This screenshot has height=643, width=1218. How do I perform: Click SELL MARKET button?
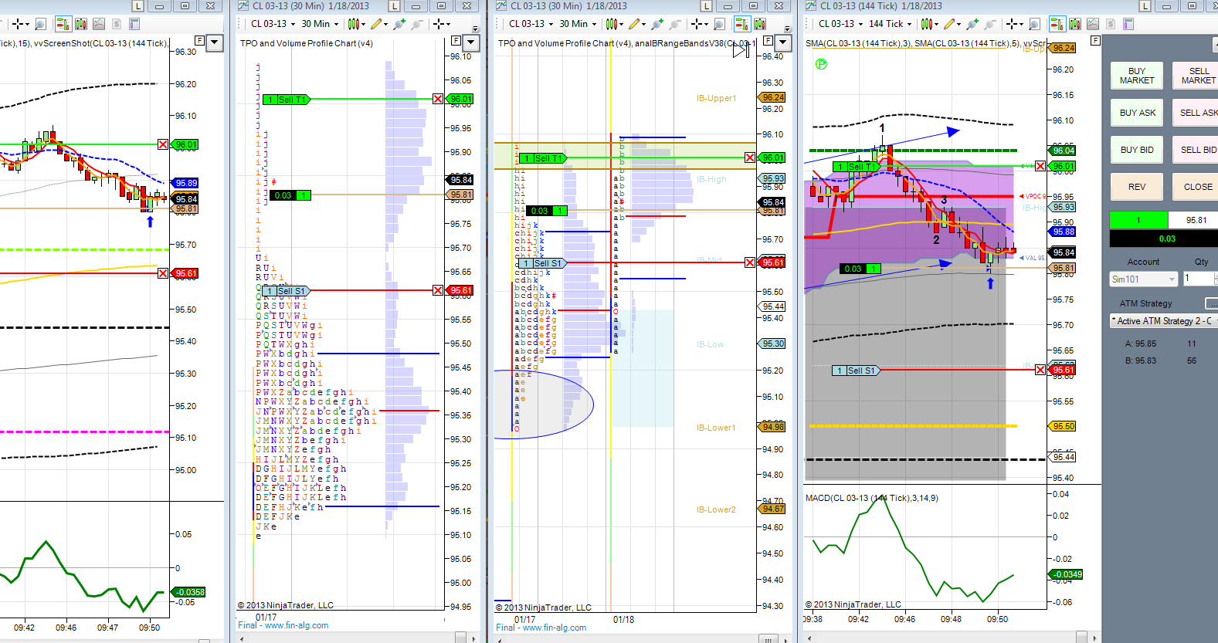click(x=1196, y=76)
